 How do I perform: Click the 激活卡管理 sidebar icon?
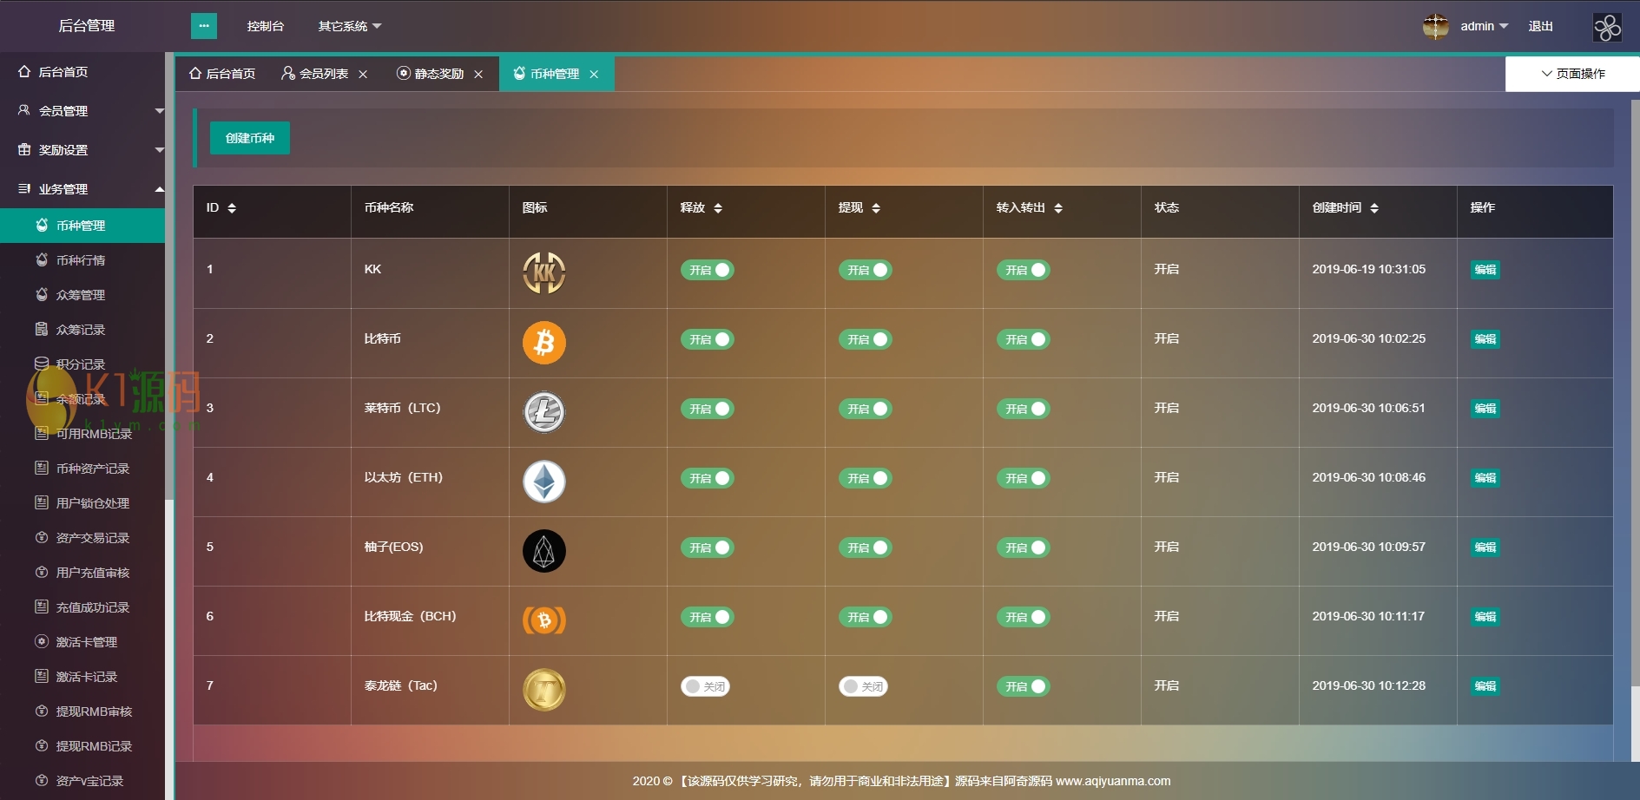click(x=42, y=641)
